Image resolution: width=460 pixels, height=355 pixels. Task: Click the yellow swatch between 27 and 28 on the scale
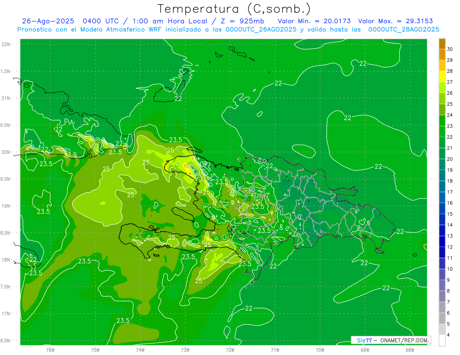[442, 77]
